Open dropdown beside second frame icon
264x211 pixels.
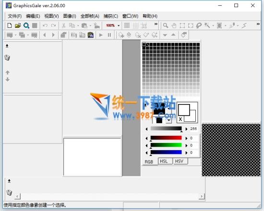(28, 35)
